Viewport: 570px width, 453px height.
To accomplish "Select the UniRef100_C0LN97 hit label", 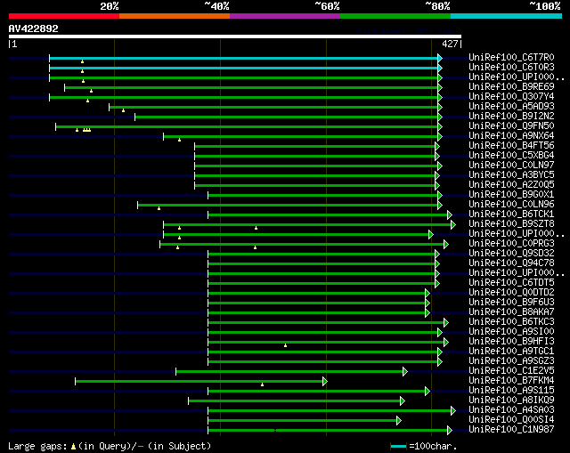I will tap(511, 166).
